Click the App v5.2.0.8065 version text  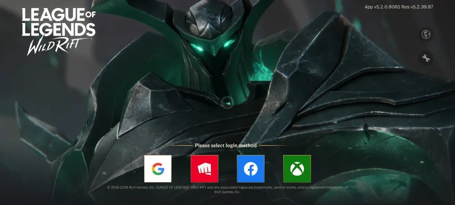click(x=383, y=7)
